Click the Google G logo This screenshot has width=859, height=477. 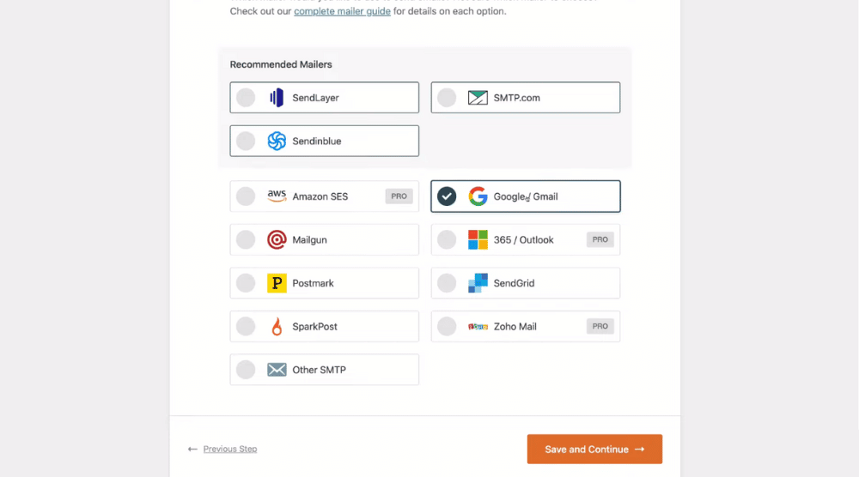(478, 196)
